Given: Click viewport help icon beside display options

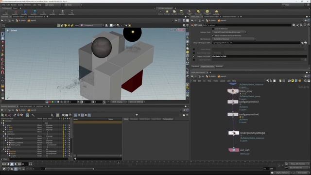Looking at the screenshot, I should (x=188, y=25).
